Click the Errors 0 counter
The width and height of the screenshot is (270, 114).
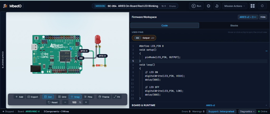point(186,111)
